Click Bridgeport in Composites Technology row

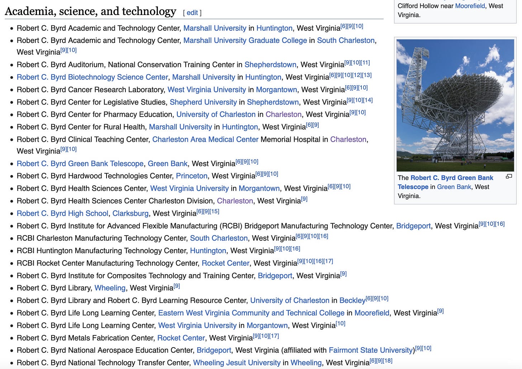[x=275, y=276]
